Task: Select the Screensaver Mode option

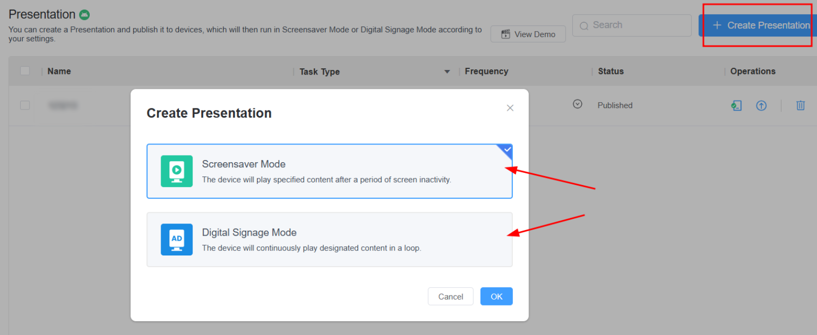Action: coord(329,171)
